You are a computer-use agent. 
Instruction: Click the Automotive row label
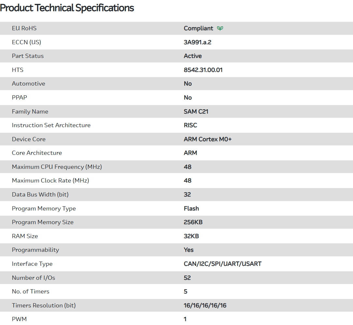[x=29, y=84]
